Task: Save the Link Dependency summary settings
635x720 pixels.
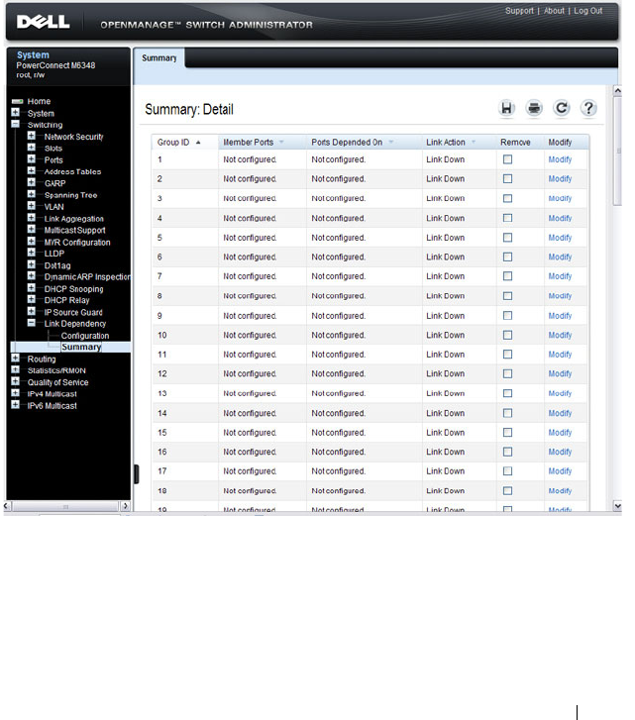Action: (x=506, y=108)
